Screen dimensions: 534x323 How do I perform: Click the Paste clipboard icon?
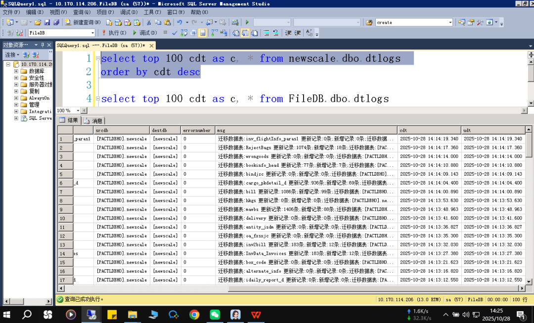(x=168, y=22)
